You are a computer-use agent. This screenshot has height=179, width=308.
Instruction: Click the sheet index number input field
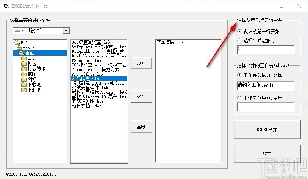click(266, 107)
